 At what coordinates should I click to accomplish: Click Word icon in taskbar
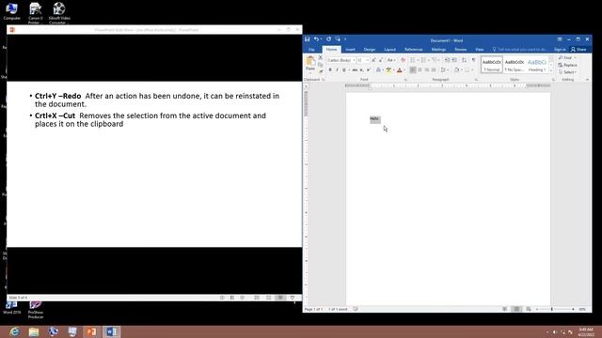pyautogui.click(x=111, y=331)
